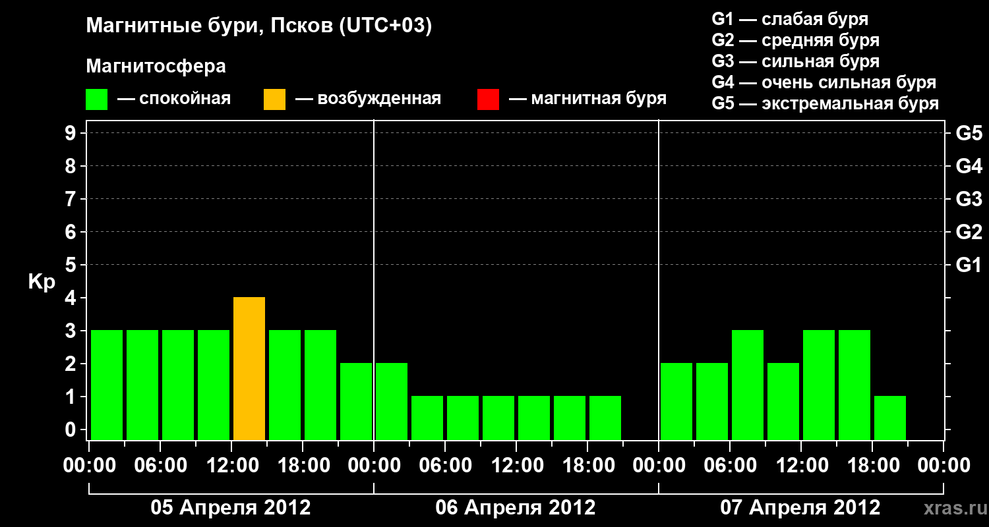Image resolution: width=989 pixels, height=527 pixels.
Task: Click the title 'Магнитные бури, Псков (UTC+03)'
Action: coord(259,26)
